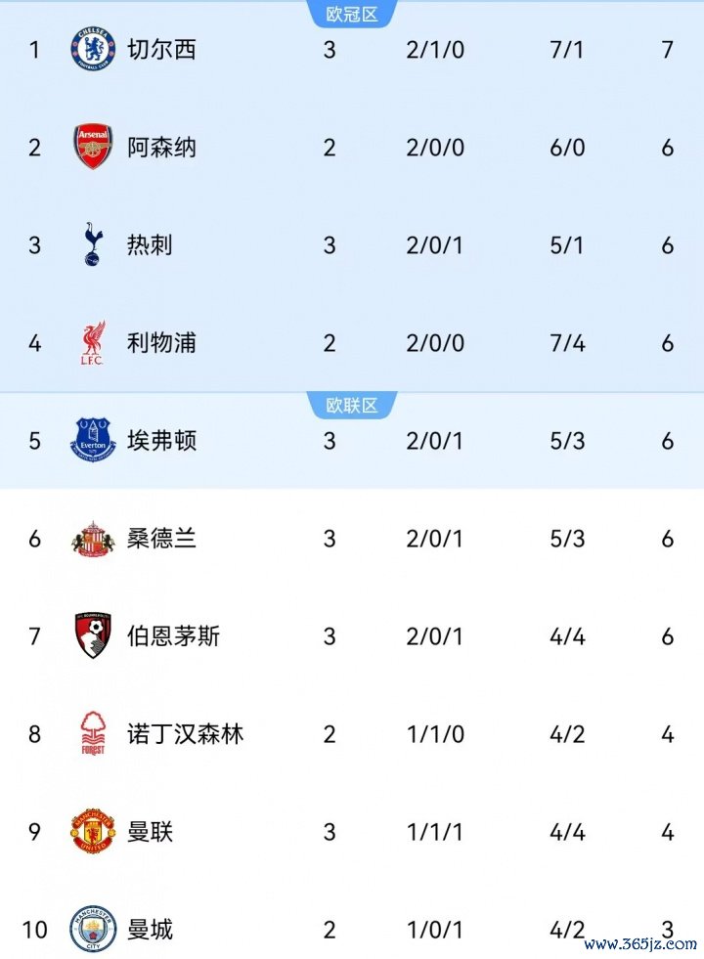704x959 pixels.
Task: Select the rank 9 曼联 row
Action: (352, 832)
